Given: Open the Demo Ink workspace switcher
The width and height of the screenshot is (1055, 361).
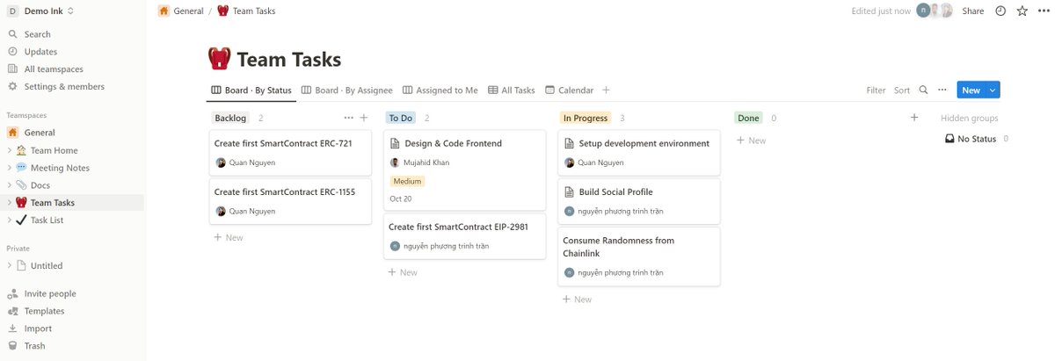Looking at the screenshot, I should (x=41, y=11).
